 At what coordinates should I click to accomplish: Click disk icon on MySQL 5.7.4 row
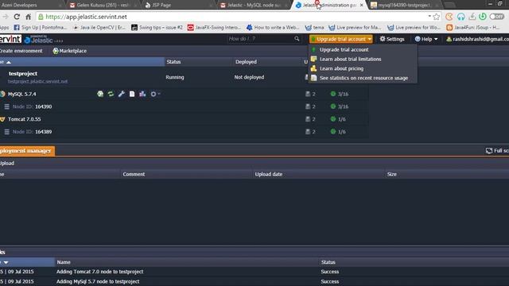(x=308, y=94)
